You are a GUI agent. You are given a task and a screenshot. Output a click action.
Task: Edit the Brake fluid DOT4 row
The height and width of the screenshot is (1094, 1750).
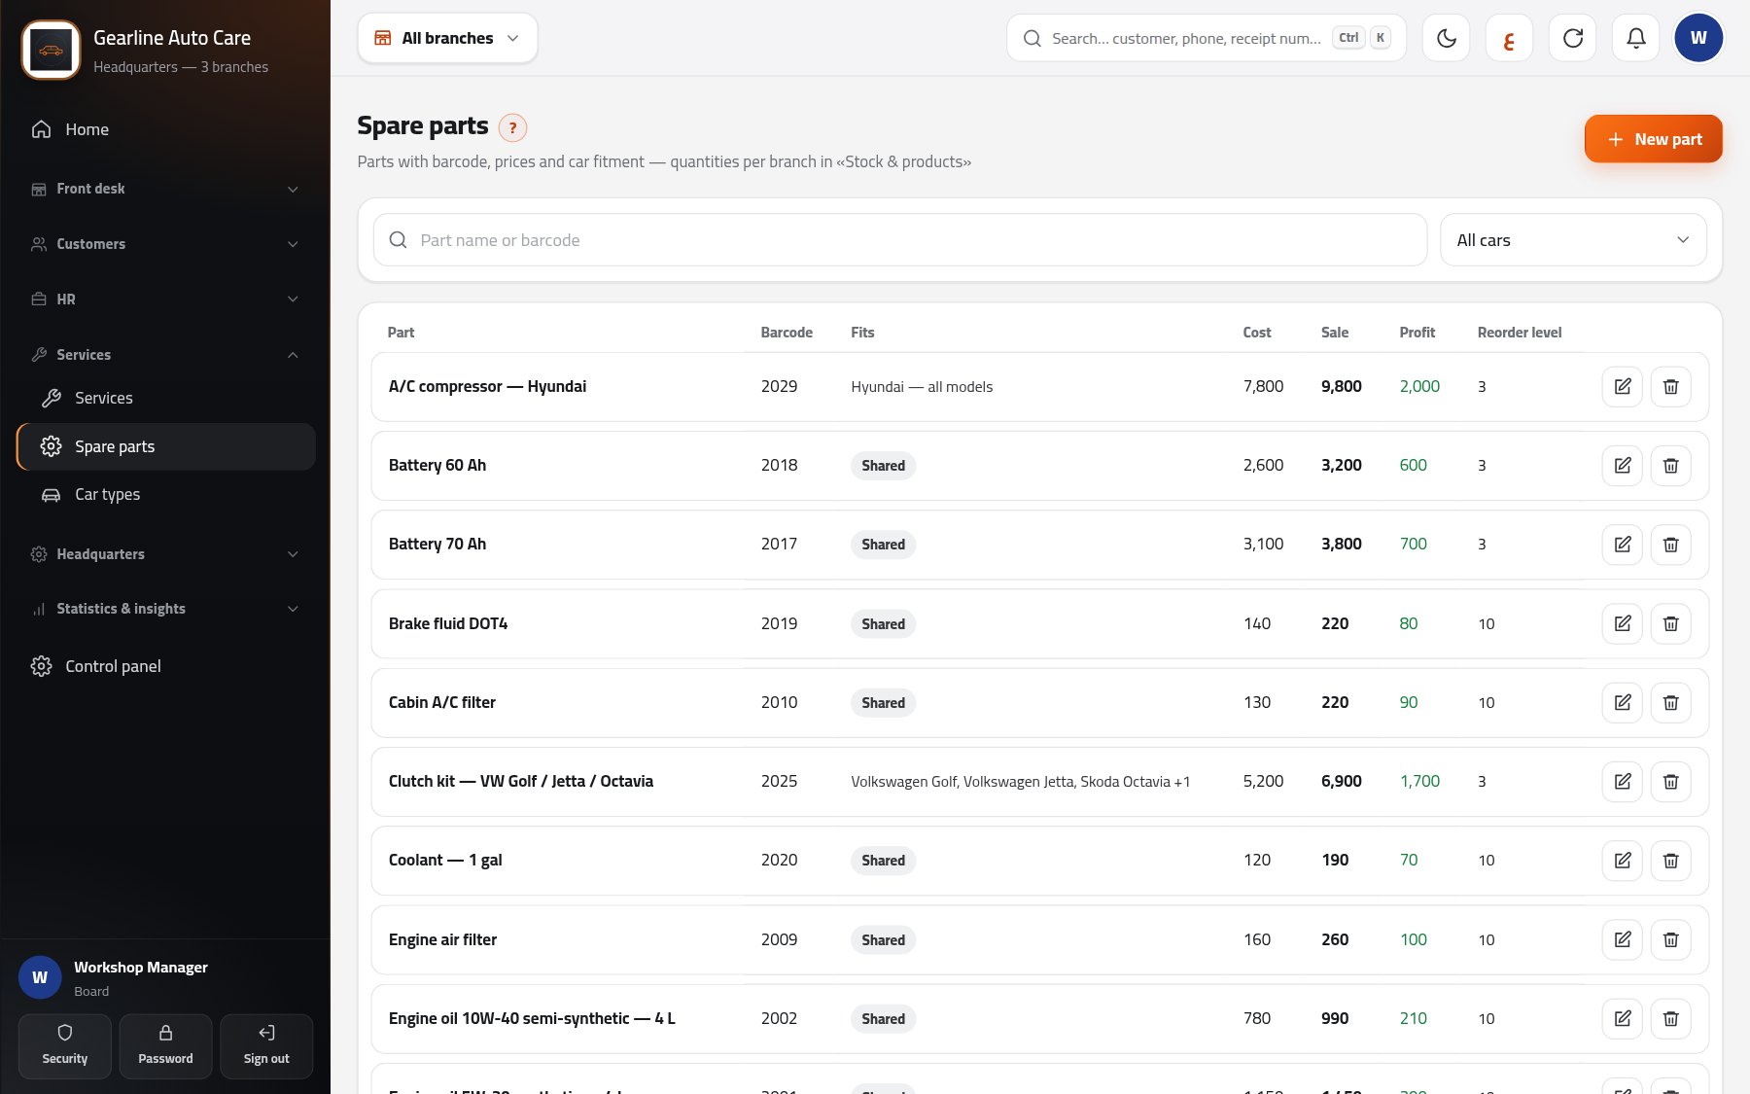[x=1622, y=623]
